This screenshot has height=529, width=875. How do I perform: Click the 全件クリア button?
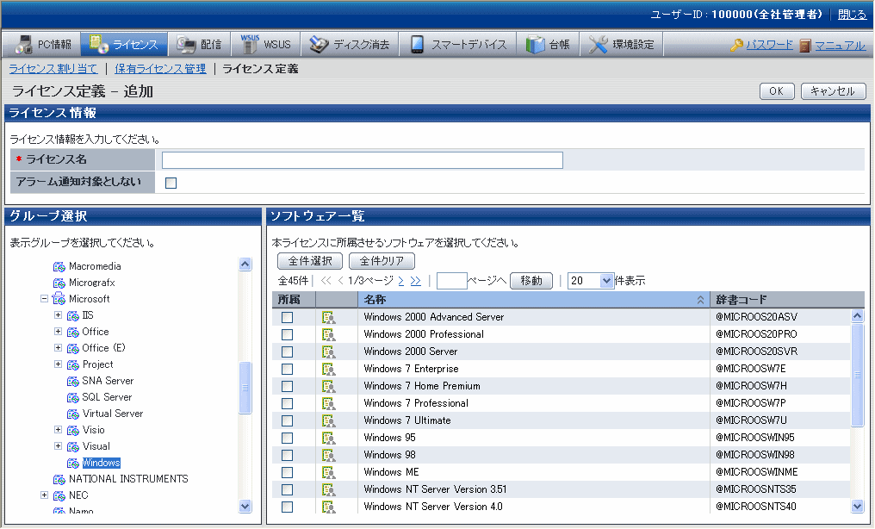(382, 260)
